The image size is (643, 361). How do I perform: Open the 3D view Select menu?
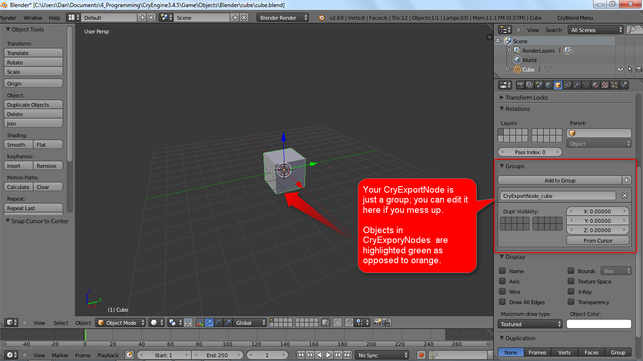pyautogui.click(x=61, y=322)
